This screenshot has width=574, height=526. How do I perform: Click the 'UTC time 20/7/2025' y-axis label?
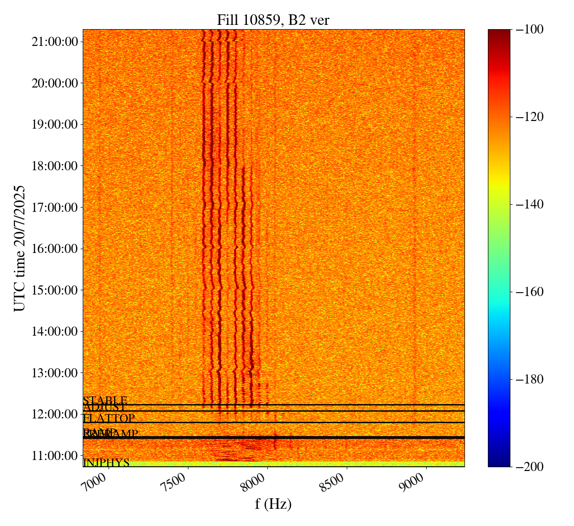pyautogui.click(x=20, y=248)
